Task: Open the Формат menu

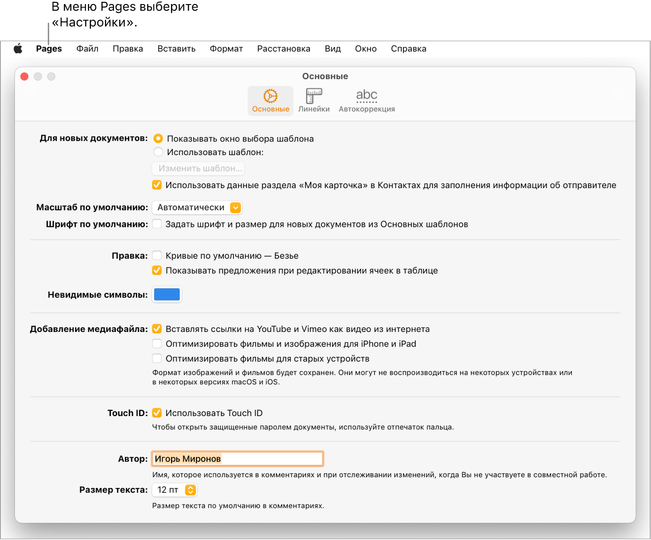Action: [226, 49]
